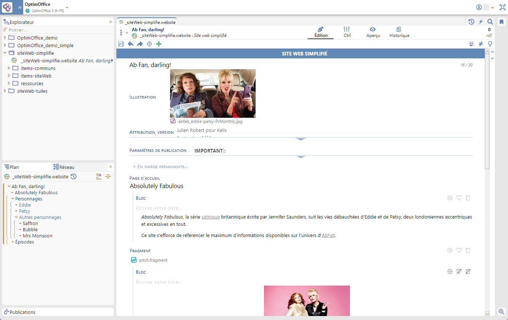The image size is (508, 320).
Task: Toggle the not-equal differences icon
Action: point(481,44)
